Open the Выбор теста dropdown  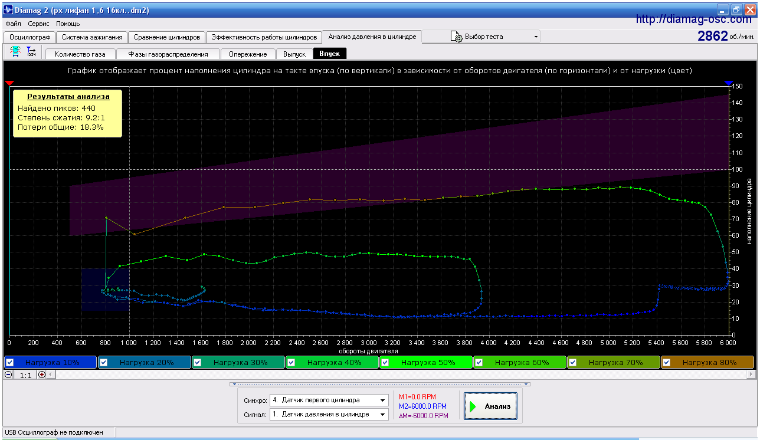[481, 37]
